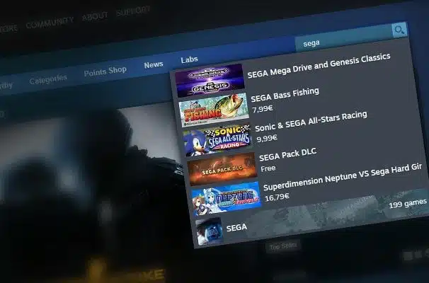This screenshot has height=283, width=429.
Task: Click the '199 games' count text
Action: 408,204
